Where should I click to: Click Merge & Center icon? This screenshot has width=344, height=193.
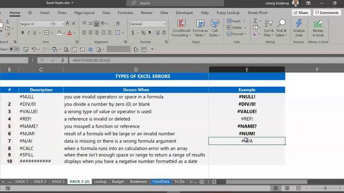click(x=118, y=33)
